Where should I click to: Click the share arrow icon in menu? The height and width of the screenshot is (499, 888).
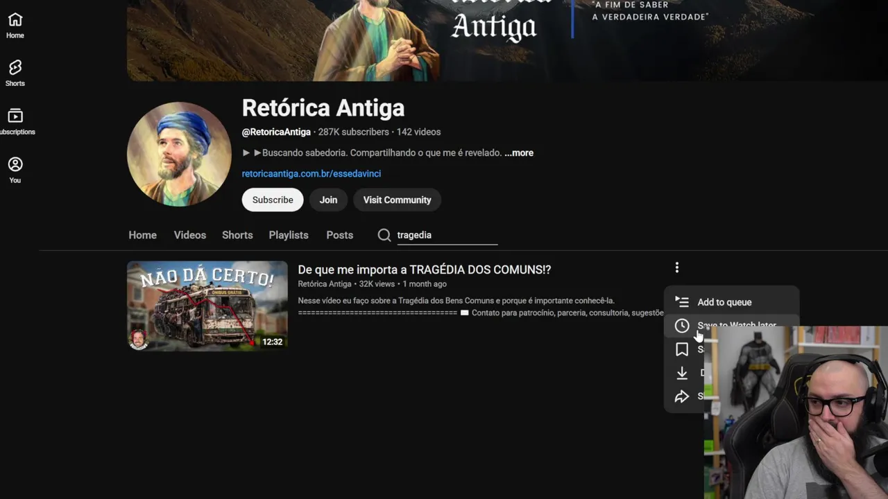[682, 396]
